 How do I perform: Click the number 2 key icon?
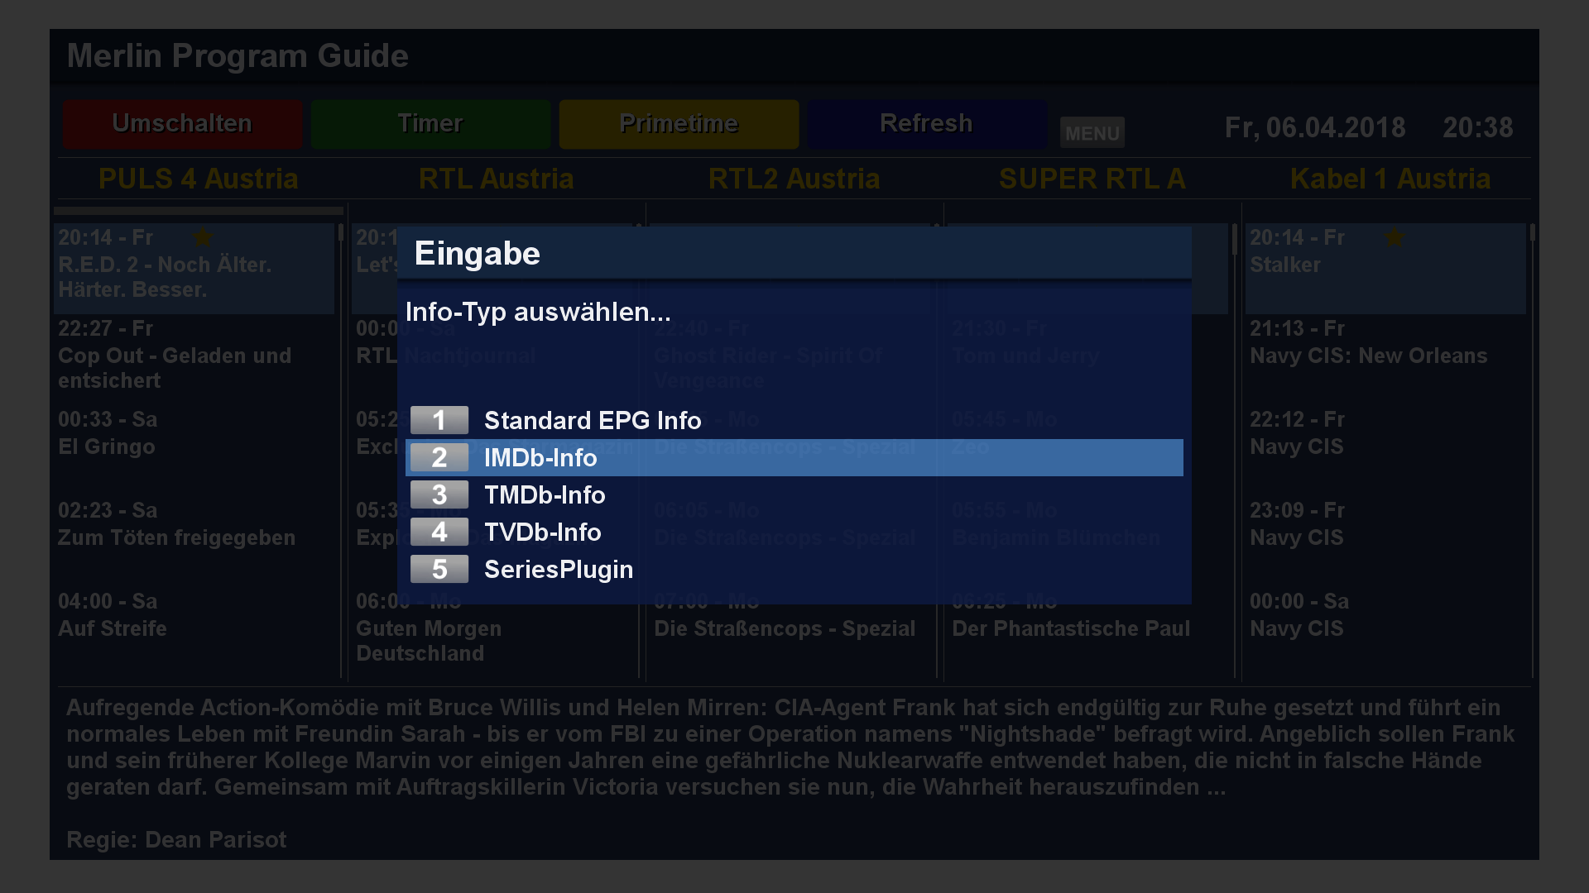439,457
